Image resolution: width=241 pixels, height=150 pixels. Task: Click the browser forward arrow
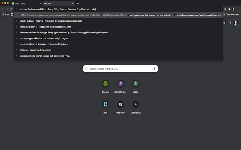7,9
